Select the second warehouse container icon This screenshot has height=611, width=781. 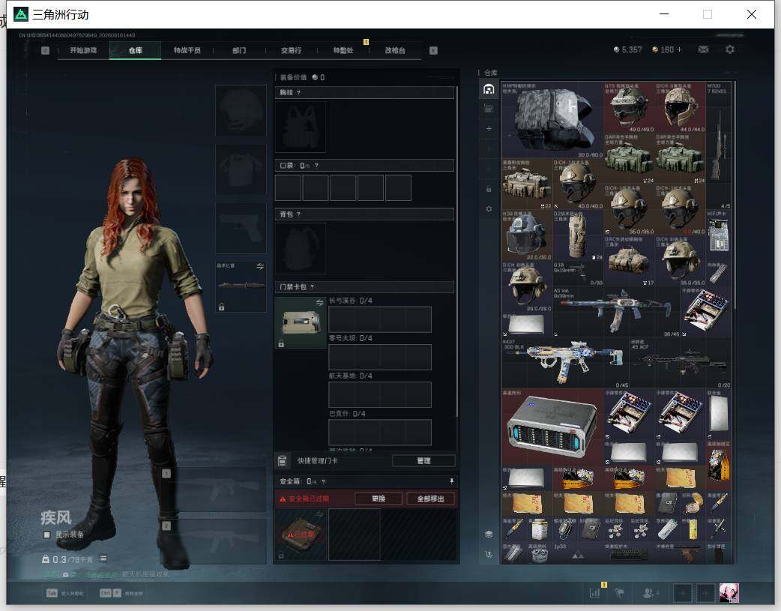489,109
